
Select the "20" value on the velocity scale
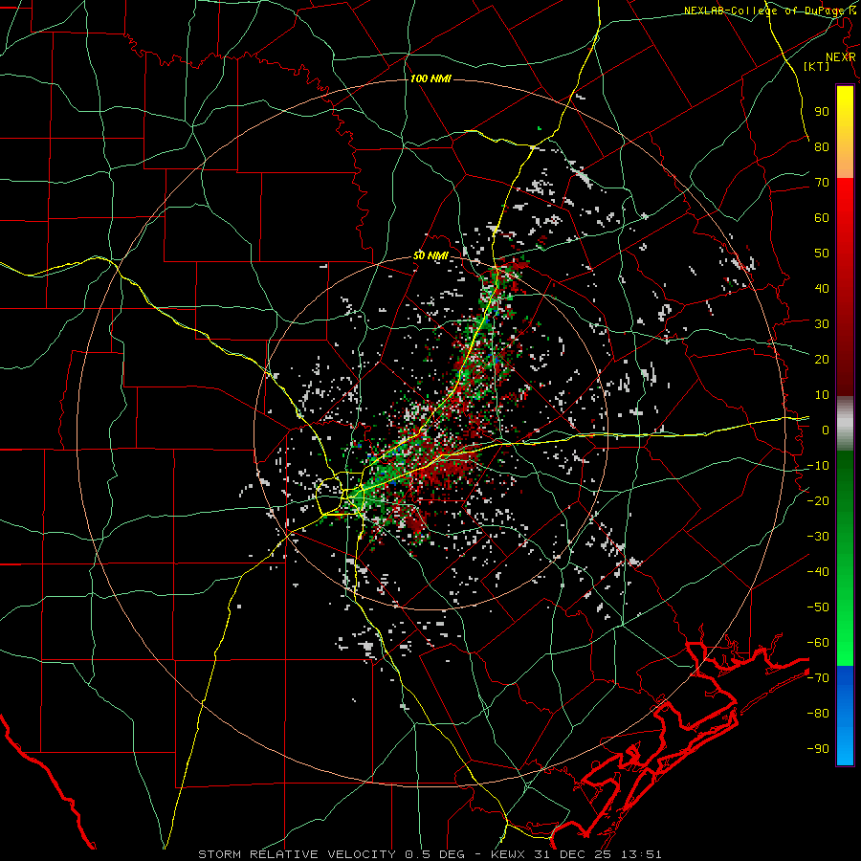[822, 359]
